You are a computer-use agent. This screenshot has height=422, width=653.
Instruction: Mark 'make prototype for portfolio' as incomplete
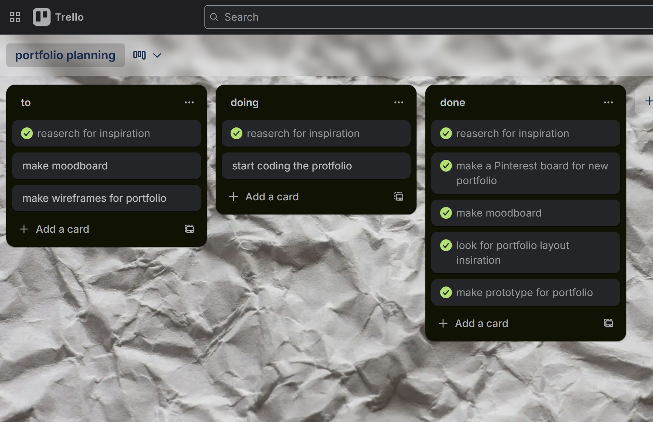[x=446, y=292]
